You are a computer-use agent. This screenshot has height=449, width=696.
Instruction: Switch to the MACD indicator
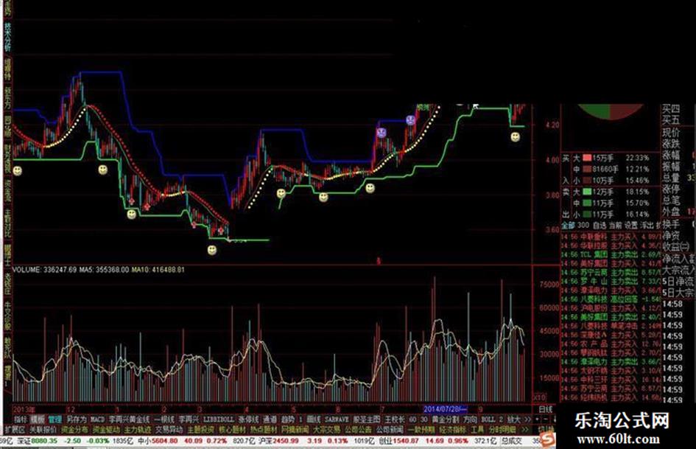[x=97, y=420]
